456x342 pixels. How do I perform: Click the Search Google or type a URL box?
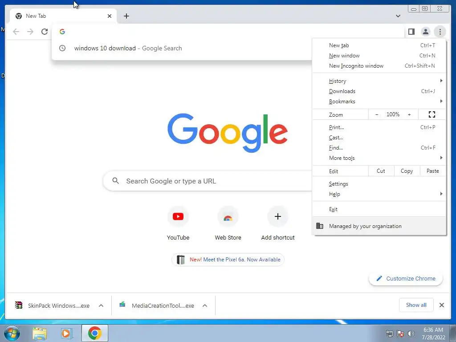tap(208, 181)
